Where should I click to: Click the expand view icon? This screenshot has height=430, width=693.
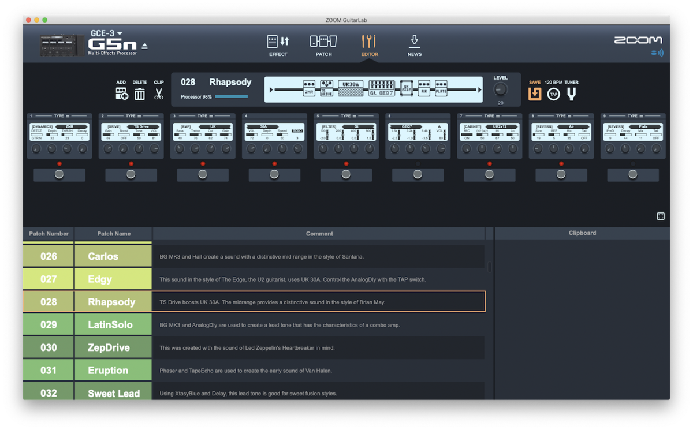(661, 216)
